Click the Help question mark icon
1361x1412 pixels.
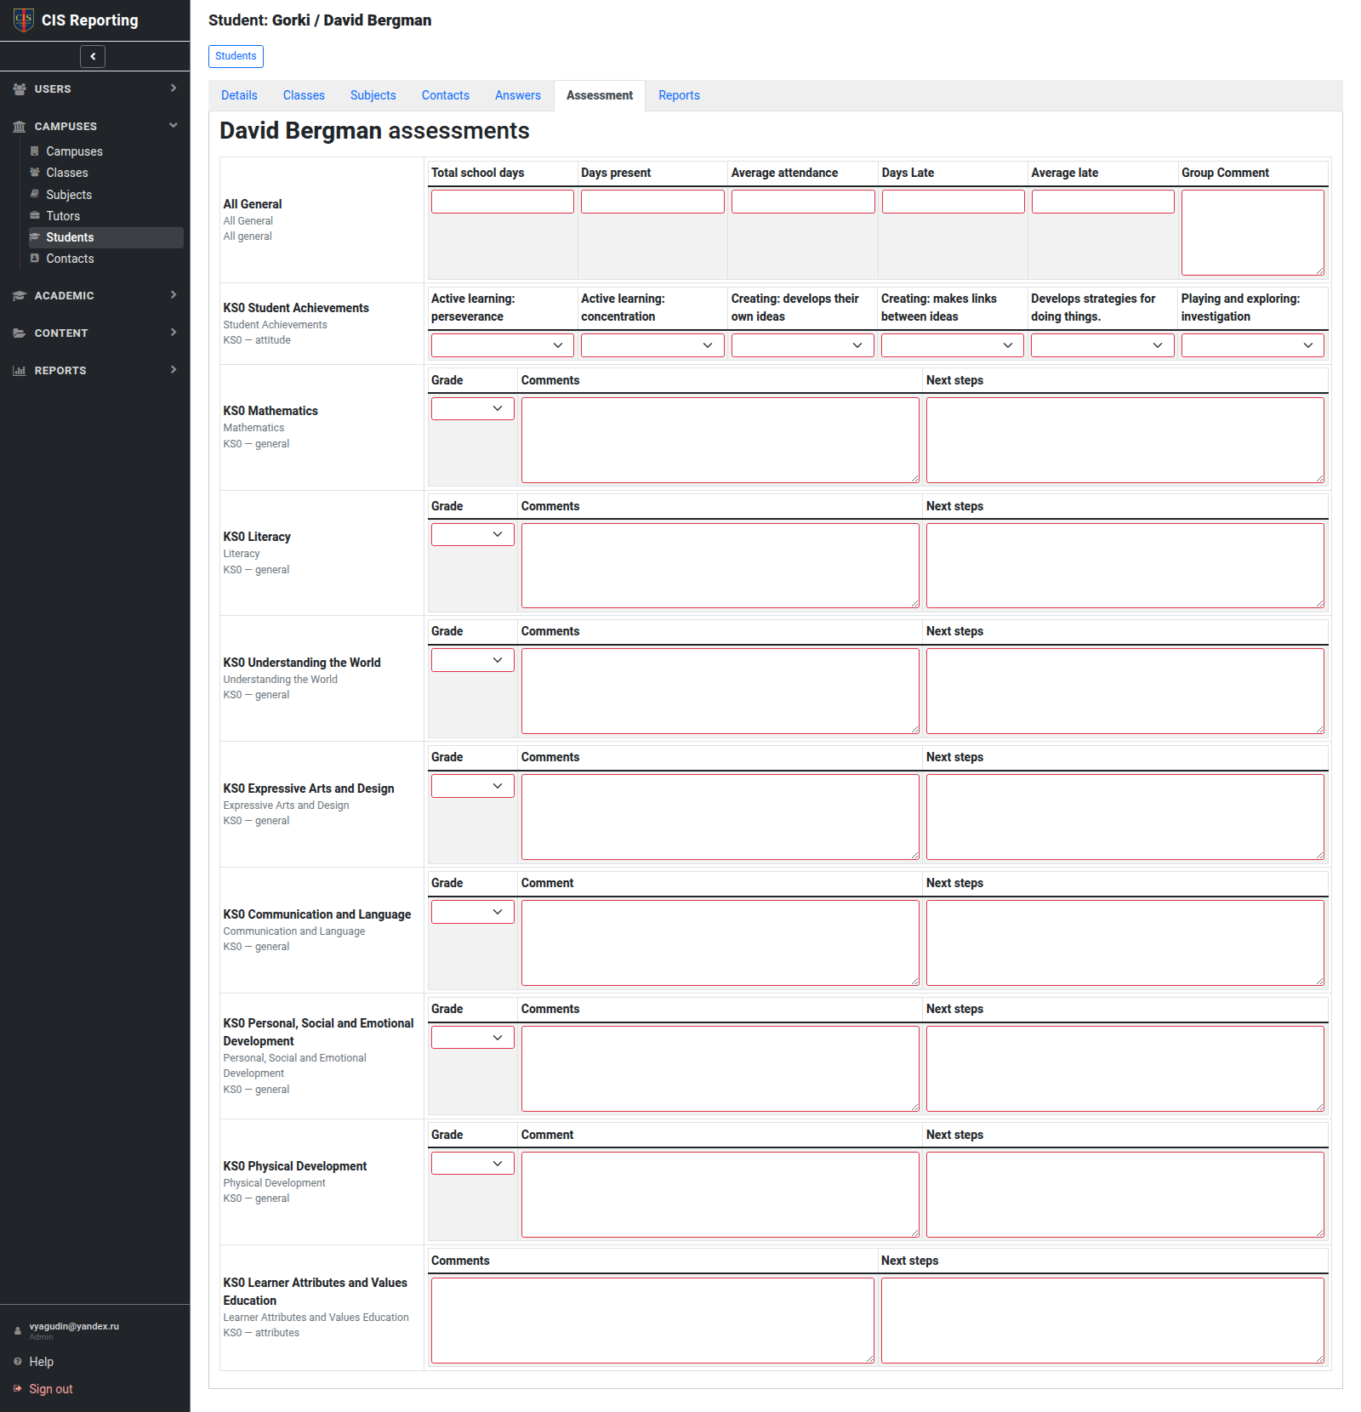click(18, 1362)
